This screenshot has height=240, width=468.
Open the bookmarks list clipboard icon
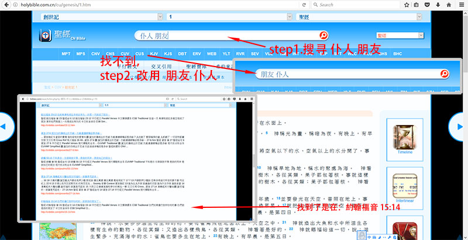coord(416,5)
